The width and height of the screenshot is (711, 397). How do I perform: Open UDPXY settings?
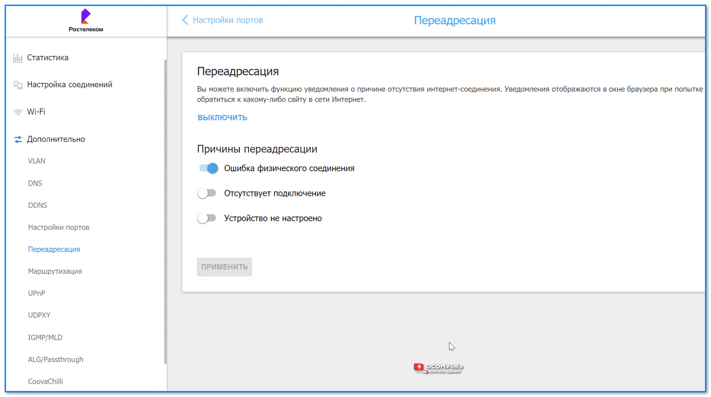pos(39,315)
